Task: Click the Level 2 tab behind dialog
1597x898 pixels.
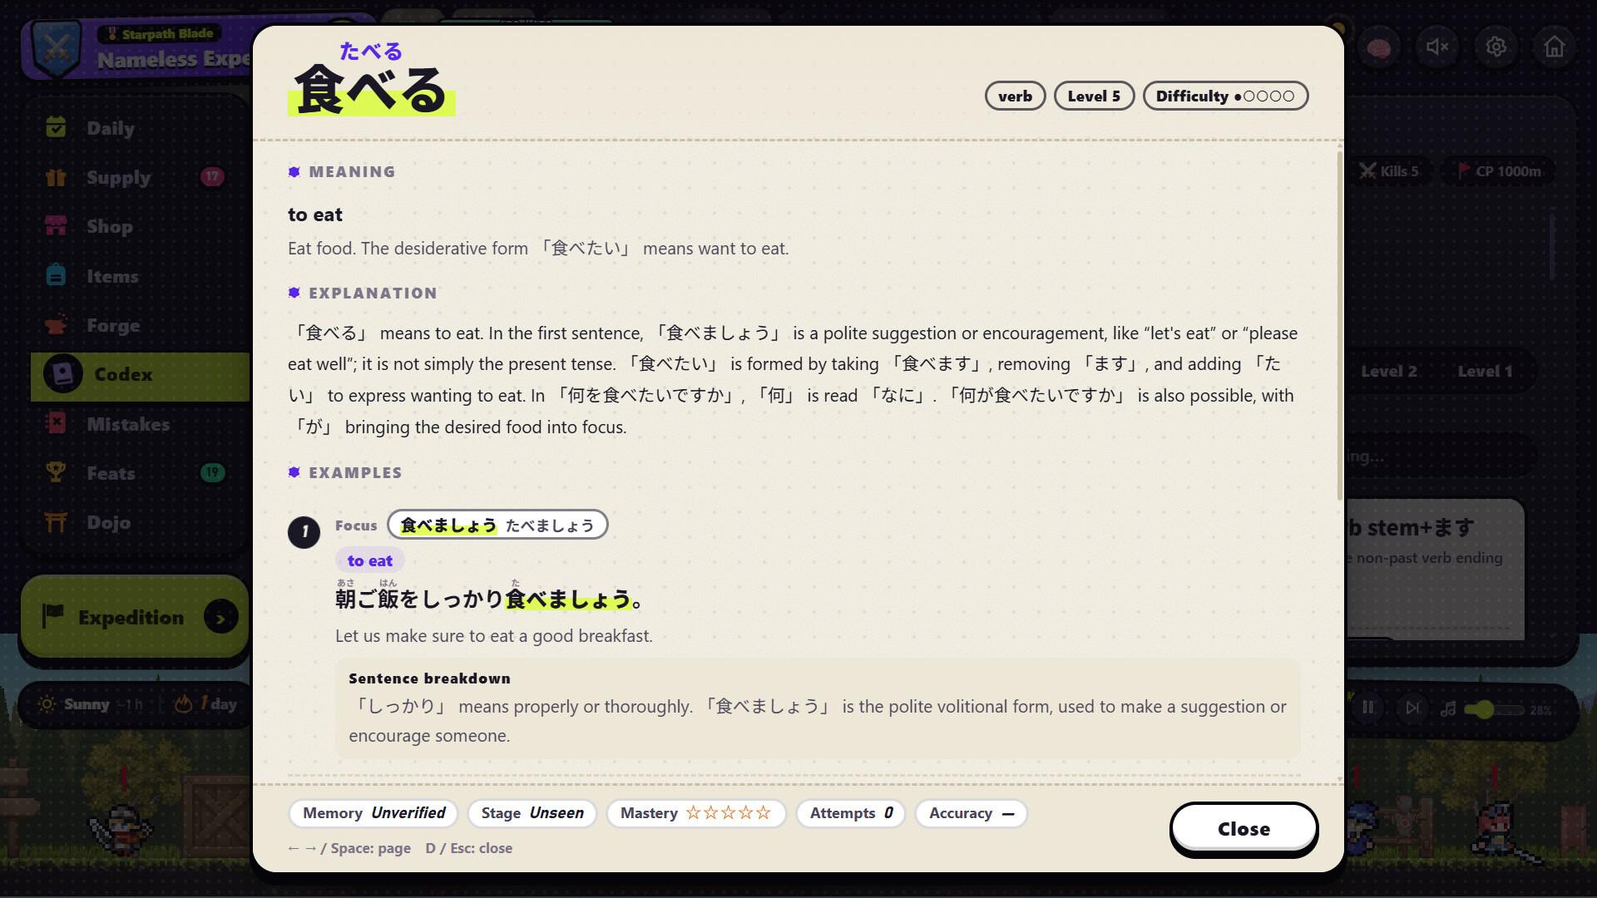Action: pyautogui.click(x=1388, y=372)
